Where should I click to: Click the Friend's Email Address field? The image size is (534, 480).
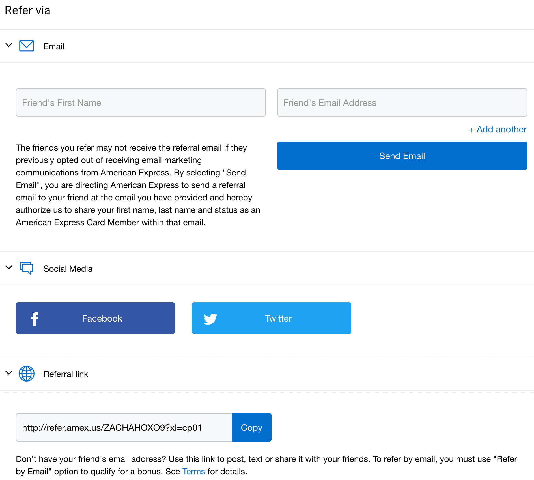(402, 102)
